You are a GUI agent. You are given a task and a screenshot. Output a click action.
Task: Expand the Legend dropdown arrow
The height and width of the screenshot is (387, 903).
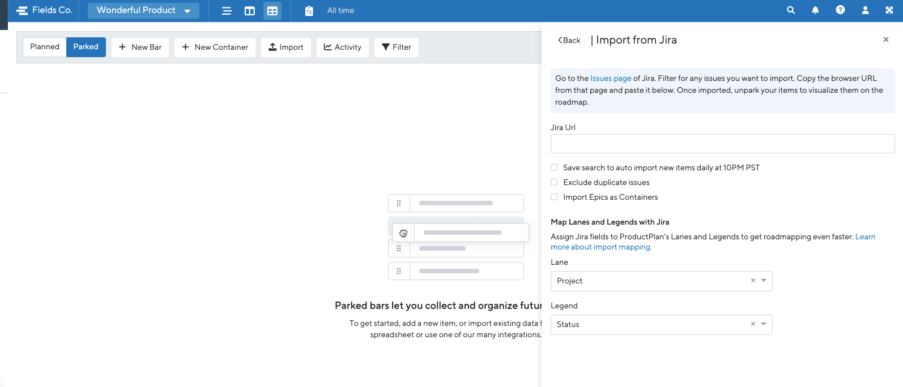pyautogui.click(x=764, y=324)
